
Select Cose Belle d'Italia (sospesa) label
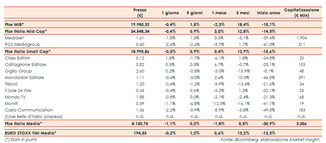click(34, 117)
